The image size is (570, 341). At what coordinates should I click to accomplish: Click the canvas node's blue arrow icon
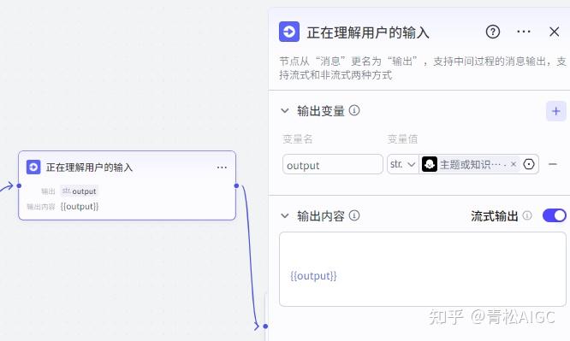(x=33, y=167)
